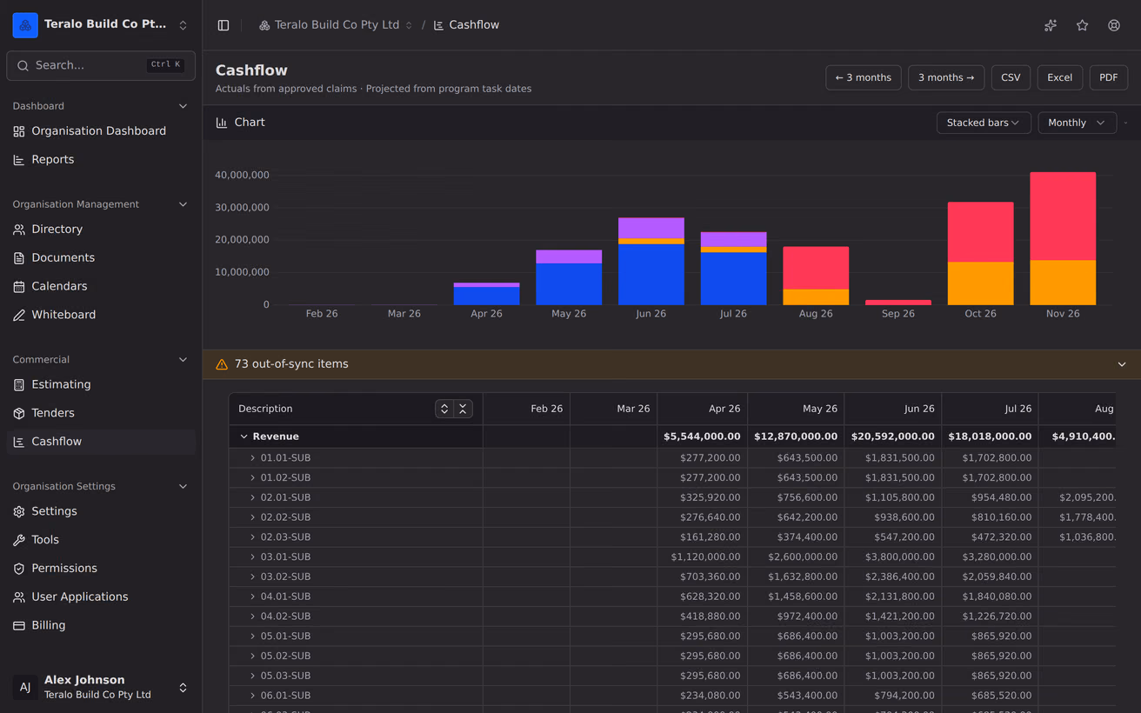
Task: Expand all rows icon in Description header
Action: pos(444,409)
